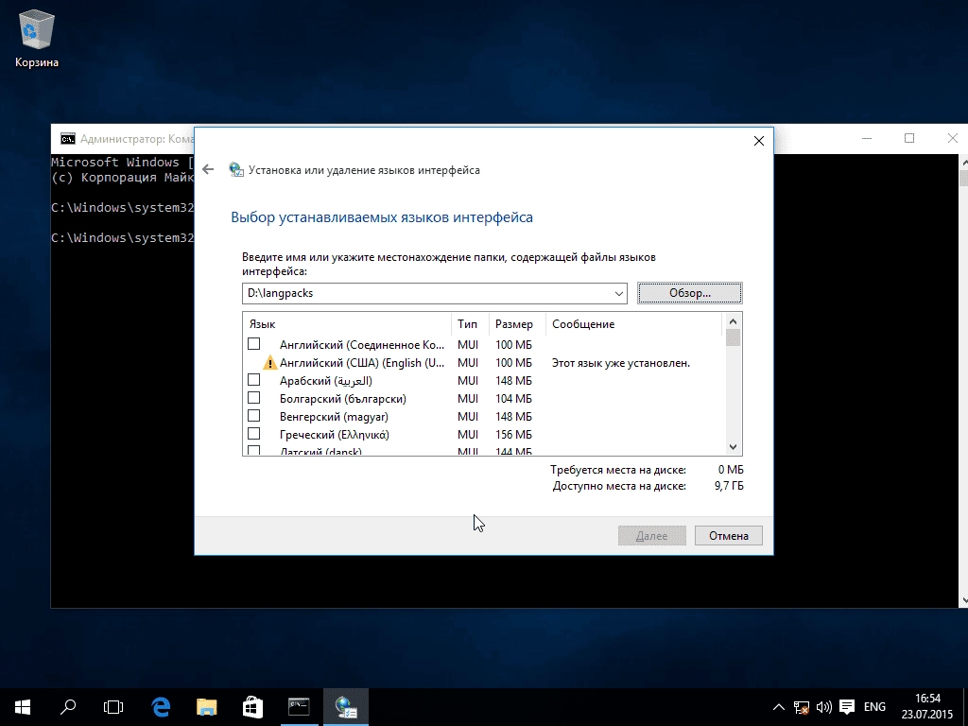This screenshot has height=726, width=968.
Task: Open the Store from the taskbar
Action: [252, 707]
